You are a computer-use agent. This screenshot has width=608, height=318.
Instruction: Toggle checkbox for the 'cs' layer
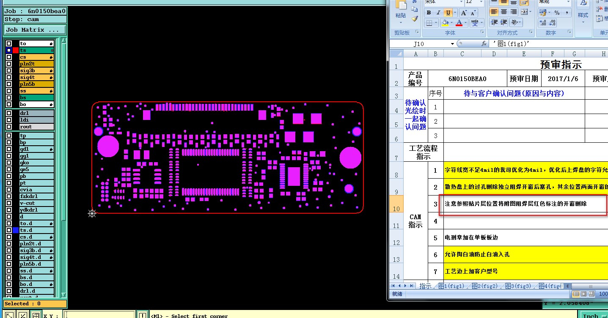[9, 57]
